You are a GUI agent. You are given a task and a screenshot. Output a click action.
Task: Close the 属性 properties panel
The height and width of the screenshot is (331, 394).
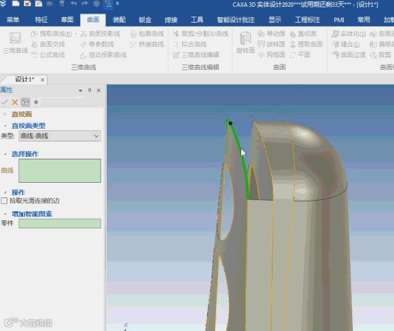[x=99, y=90]
